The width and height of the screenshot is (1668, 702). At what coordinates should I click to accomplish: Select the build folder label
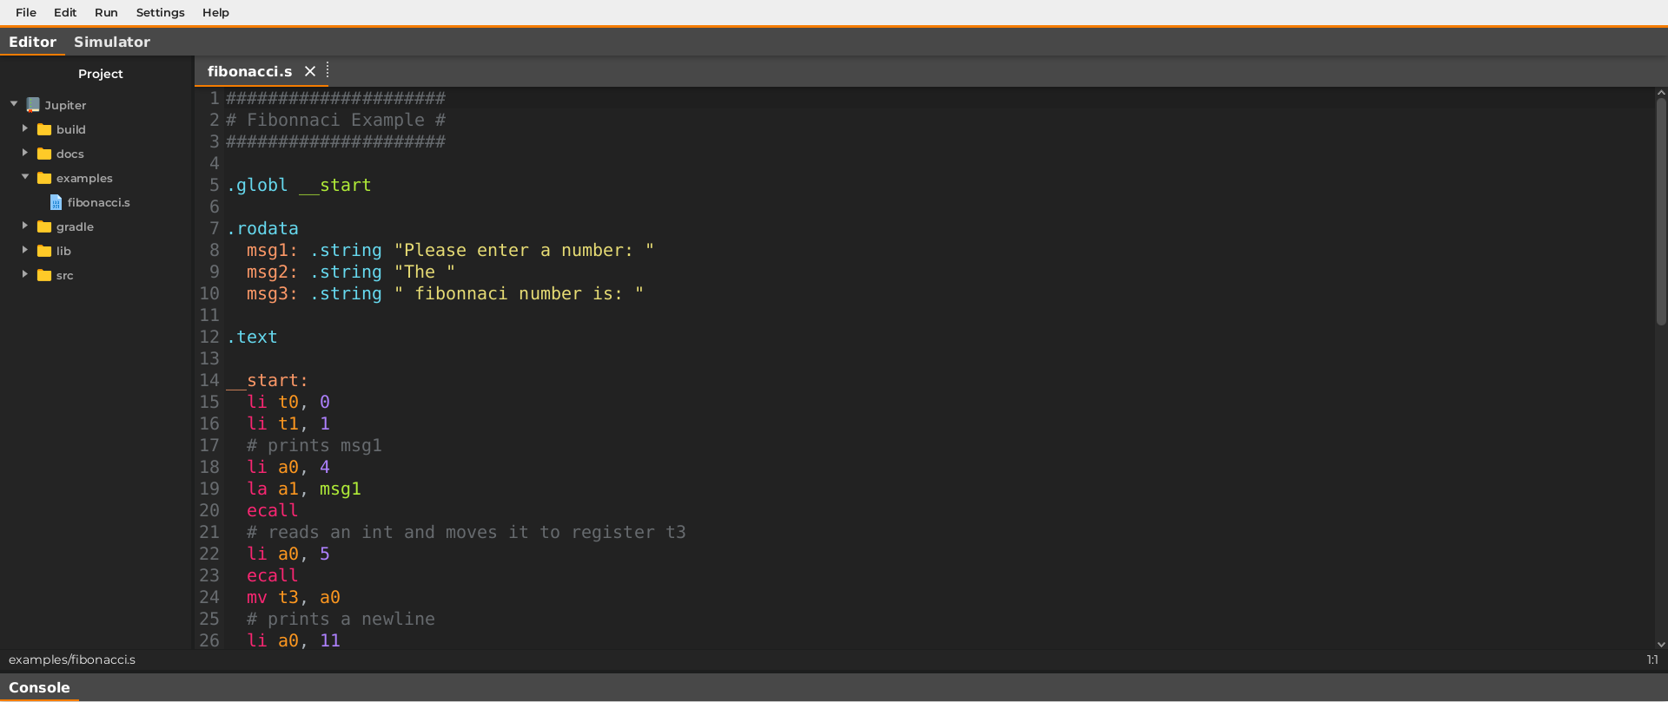coord(70,129)
